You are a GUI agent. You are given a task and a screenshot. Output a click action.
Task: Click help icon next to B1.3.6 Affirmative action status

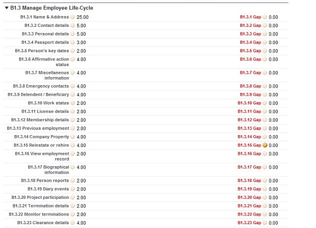[x=73, y=59]
